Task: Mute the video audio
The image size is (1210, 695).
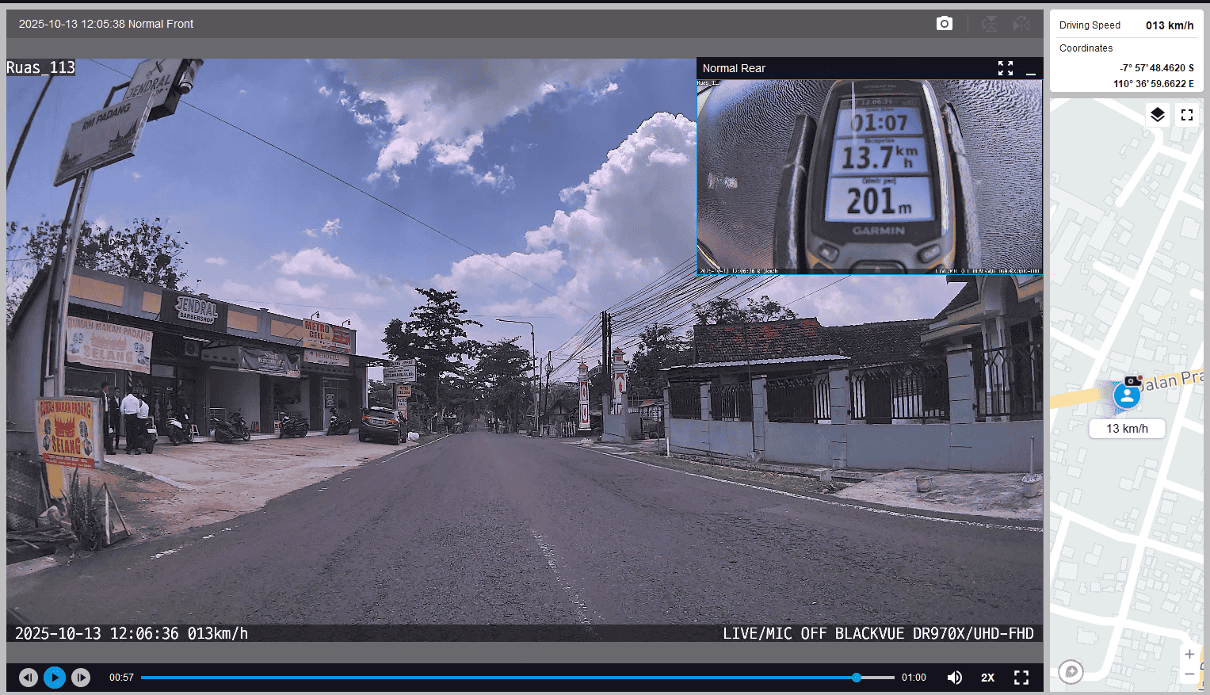Action: (955, 678)
